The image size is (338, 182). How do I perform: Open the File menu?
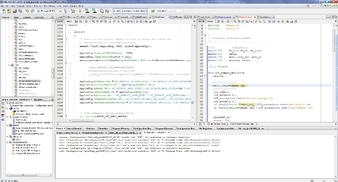coord(2,6)
